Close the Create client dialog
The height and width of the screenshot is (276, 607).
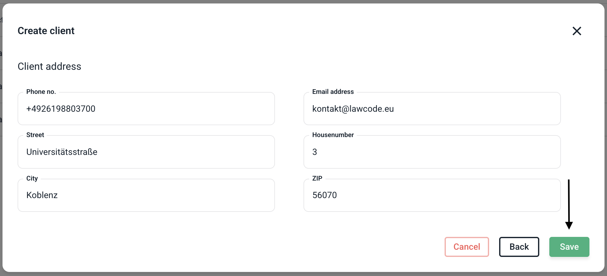(577, 31)
